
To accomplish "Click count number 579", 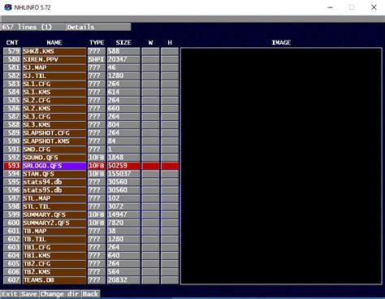I will [12, 51].
